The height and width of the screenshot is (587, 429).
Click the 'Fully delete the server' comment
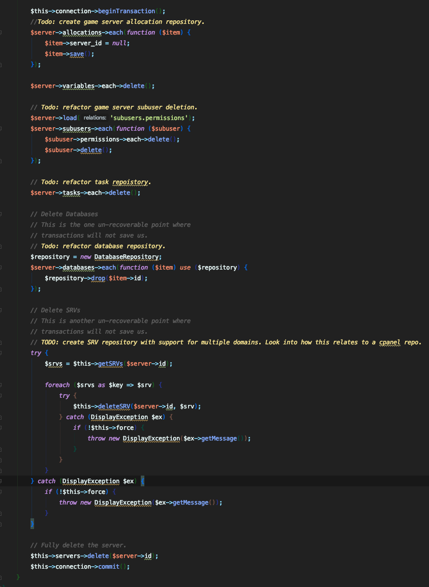tap(81, 545)
